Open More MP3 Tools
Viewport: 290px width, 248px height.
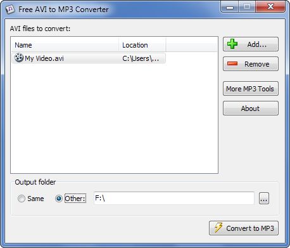pyautogui.click(x=251, y=89)
